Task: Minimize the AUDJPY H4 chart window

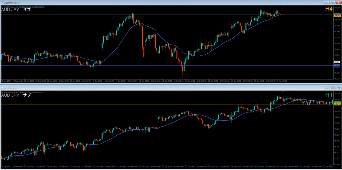Action: 327,3
